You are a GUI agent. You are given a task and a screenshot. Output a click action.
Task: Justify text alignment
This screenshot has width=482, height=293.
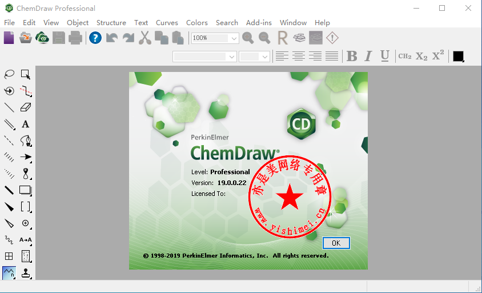pos(332,57)
